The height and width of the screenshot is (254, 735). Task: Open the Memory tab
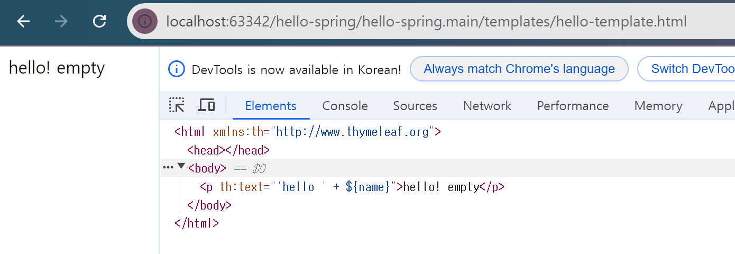pos(658,106)
